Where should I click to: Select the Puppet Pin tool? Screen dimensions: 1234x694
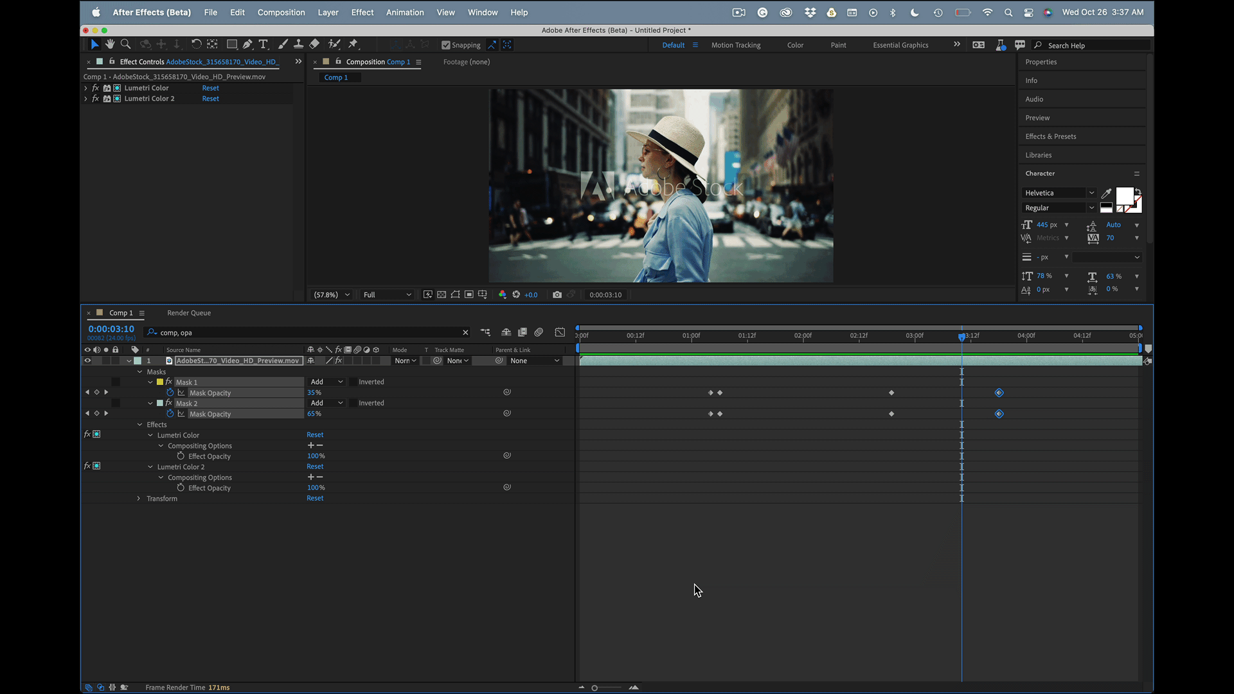353,44
